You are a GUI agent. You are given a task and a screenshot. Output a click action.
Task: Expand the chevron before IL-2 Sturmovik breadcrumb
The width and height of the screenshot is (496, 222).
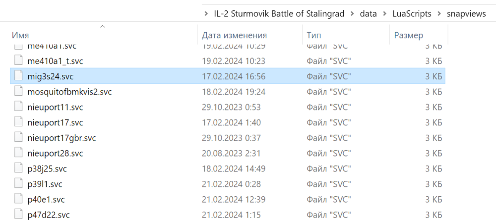pos(206,14)
